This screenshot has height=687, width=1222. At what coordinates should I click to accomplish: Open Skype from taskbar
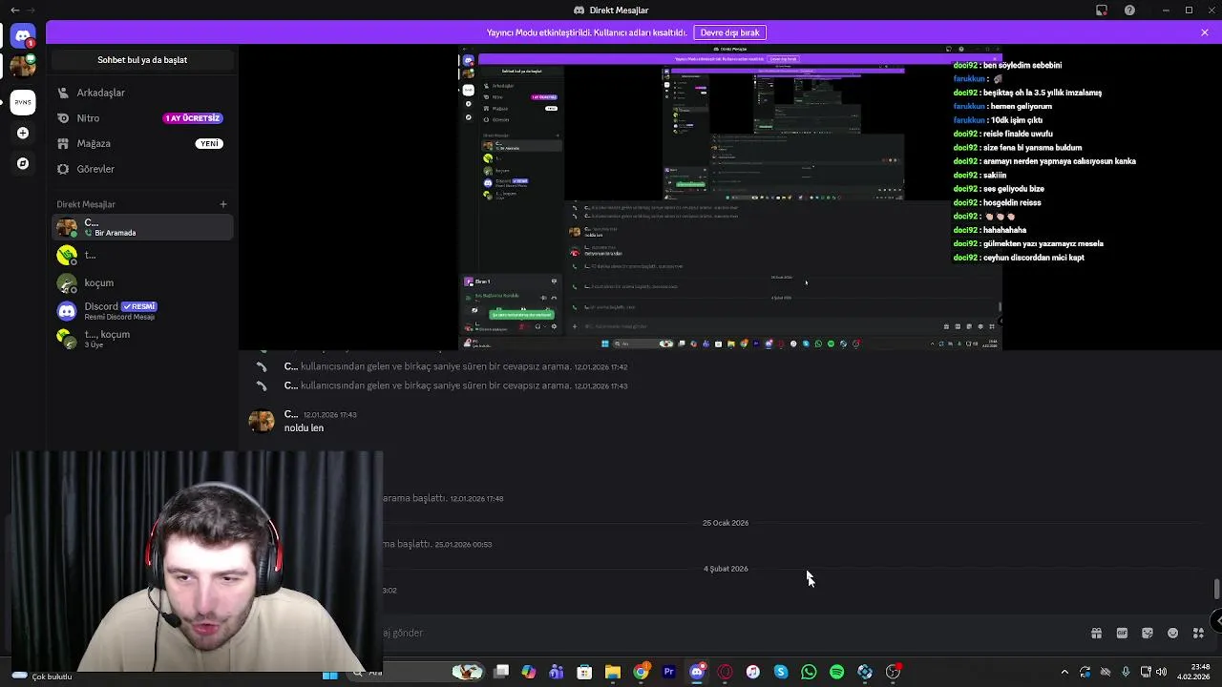tap(781, 673)
